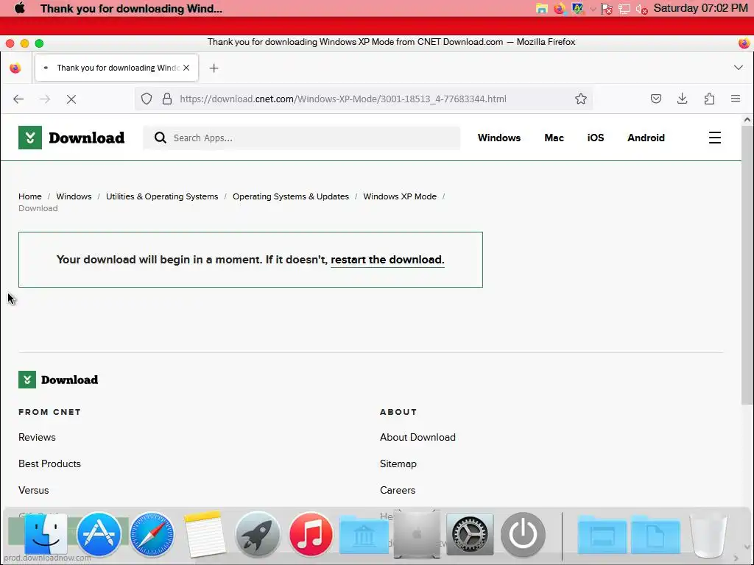Open the library folder in dock

(364, 534)
